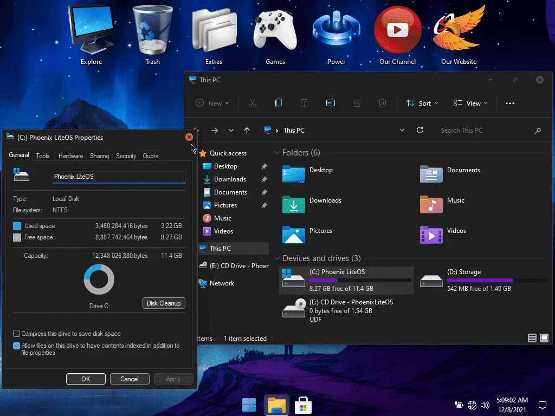The image size is (555, 416).
Task: Click the Rename icon in This PC toolbar
Action: tap(331, 103)
